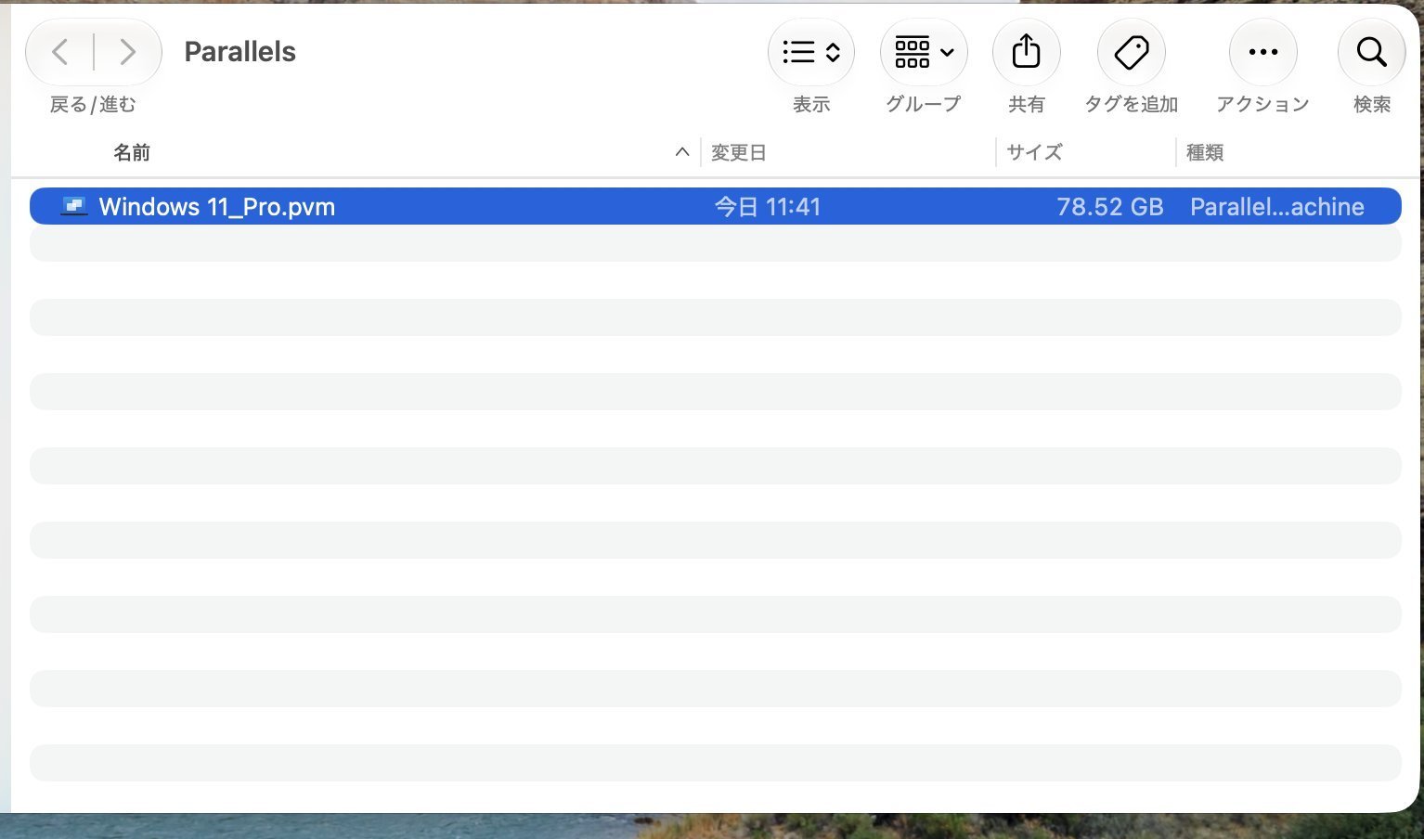Click the empty row below the file
Screen dimensions: 1424x839
715,243
